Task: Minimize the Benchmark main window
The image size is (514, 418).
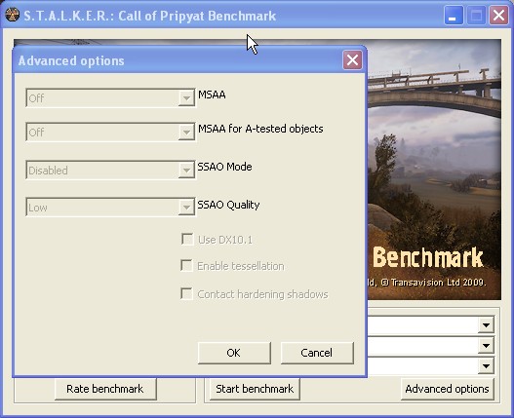Action: 454,15
